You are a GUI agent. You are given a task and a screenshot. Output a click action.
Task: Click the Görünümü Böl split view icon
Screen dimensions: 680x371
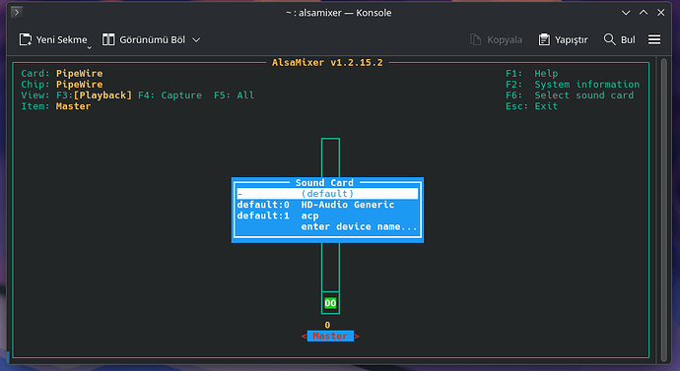(108, 39)
